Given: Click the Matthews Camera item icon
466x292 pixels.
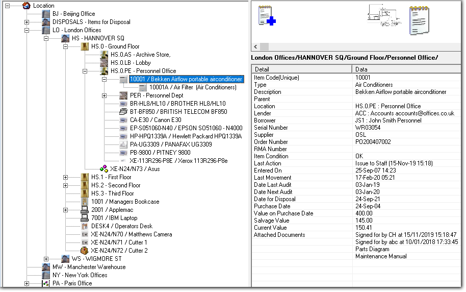Looking at the screenshot, I should point(85,234).
